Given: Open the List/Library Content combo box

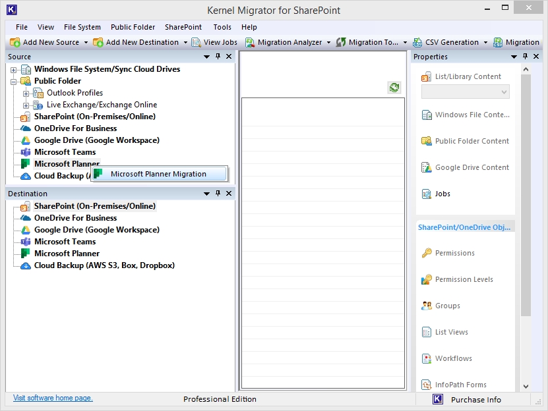Looking at the screenshot, I should [465, 92].
